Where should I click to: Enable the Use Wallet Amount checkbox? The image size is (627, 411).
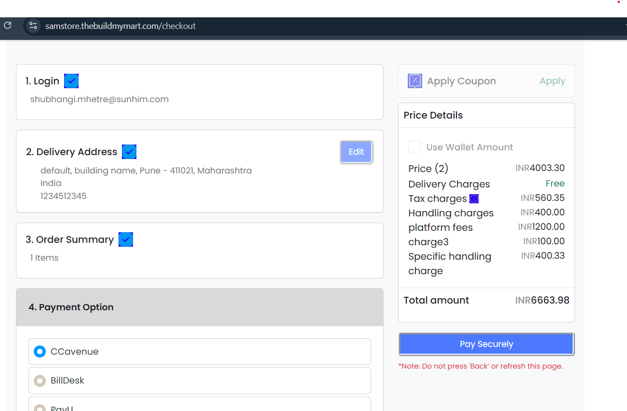[414, 146]
